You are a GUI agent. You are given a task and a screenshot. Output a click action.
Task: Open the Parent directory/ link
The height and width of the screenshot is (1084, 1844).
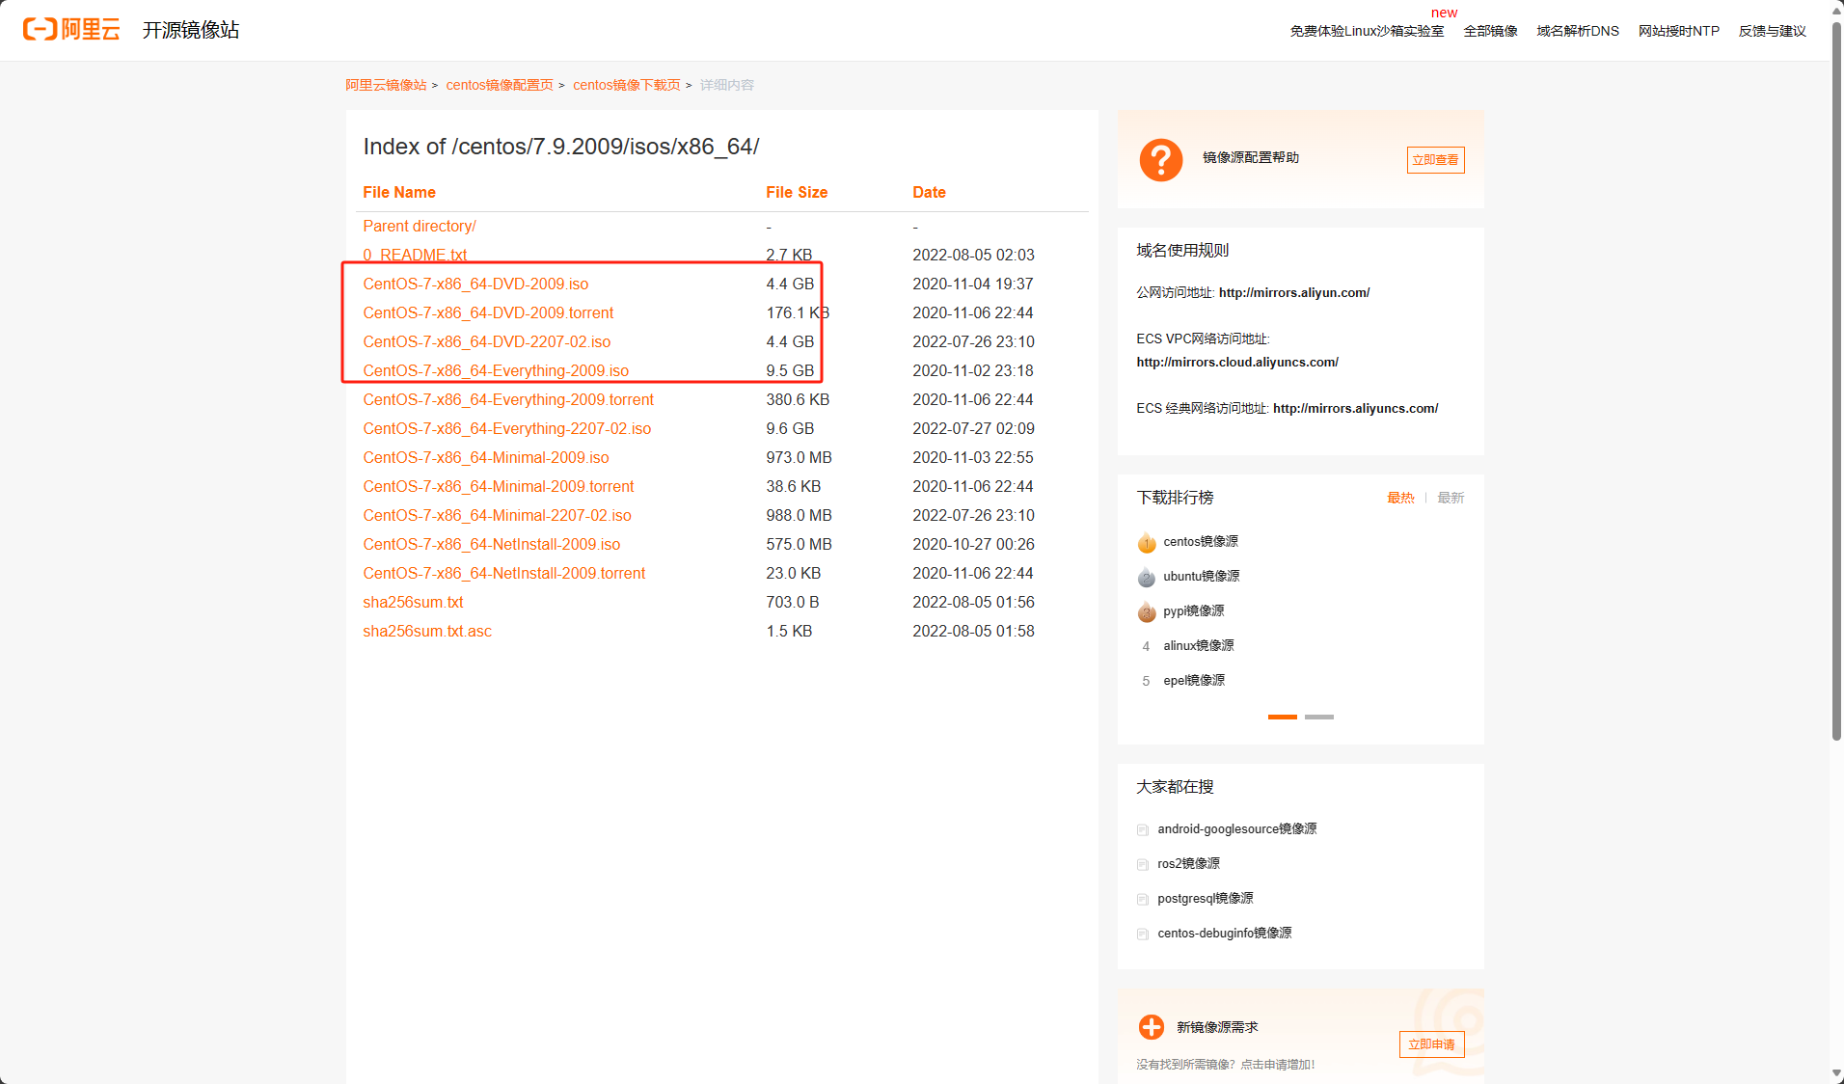420,226
